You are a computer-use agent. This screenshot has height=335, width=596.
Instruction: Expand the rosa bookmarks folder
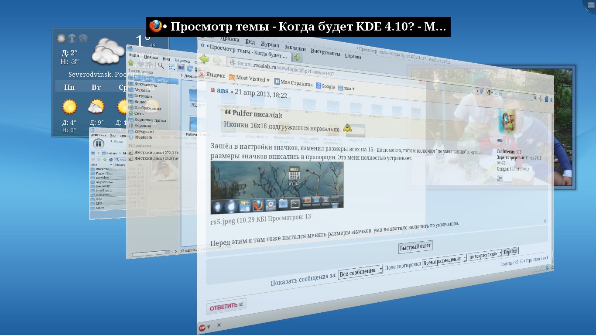[346, 88]
